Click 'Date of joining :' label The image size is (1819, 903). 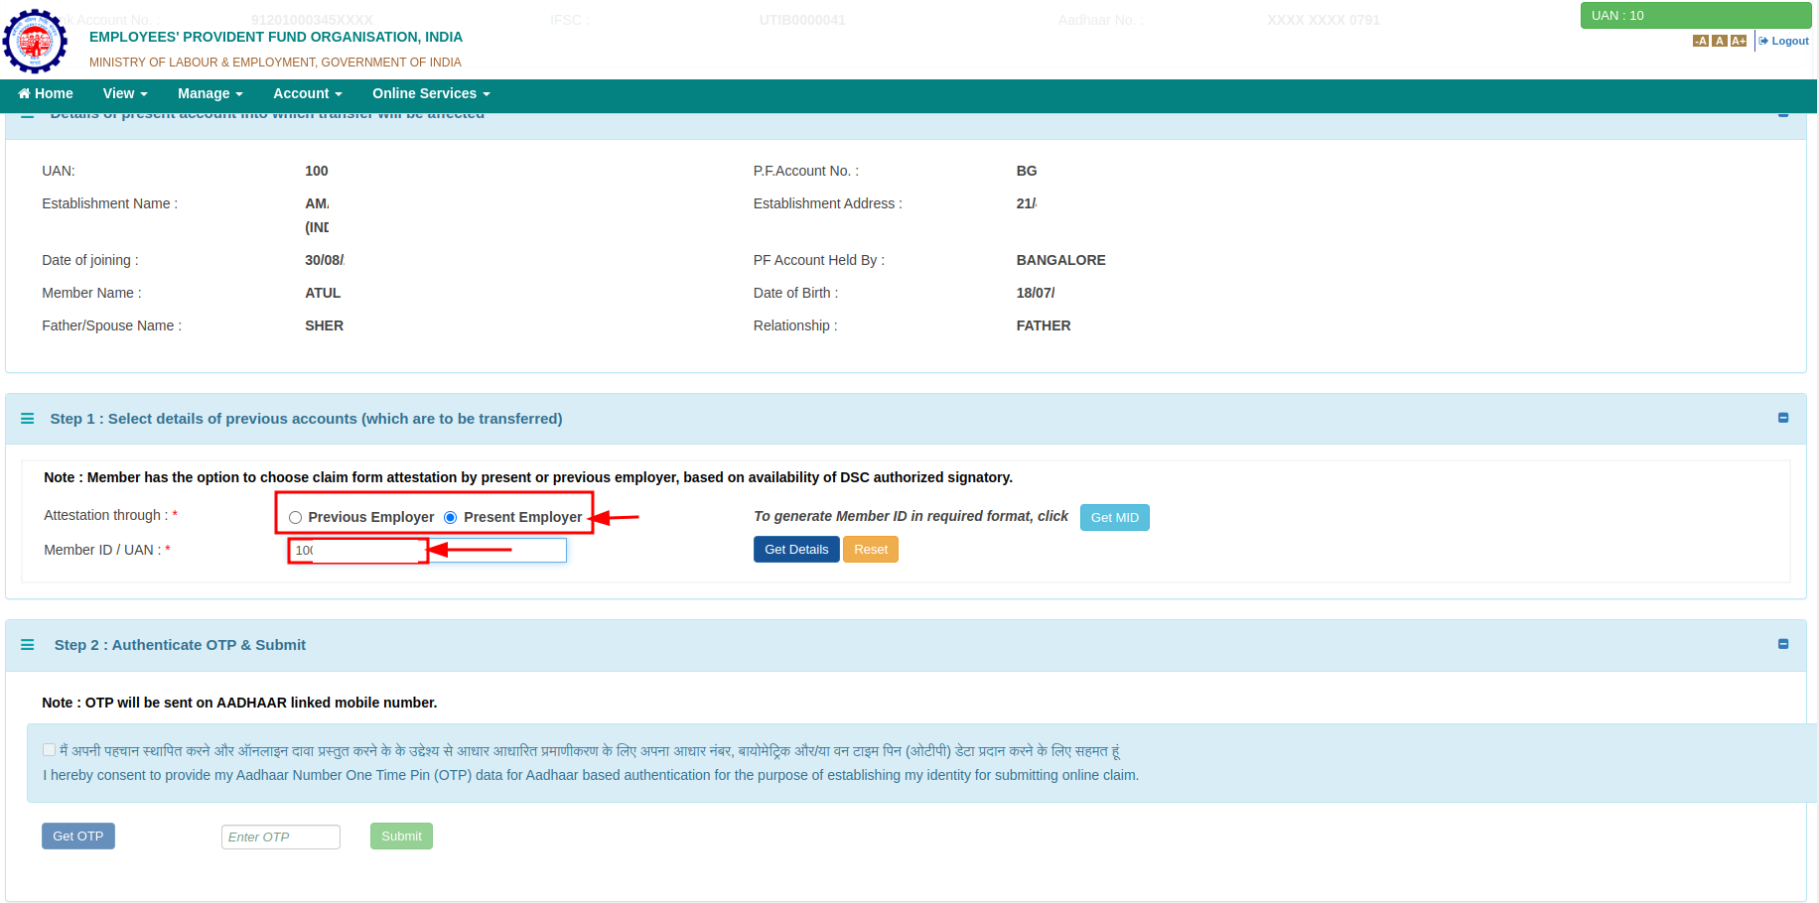pyautogui.click(x=90, y=260)
